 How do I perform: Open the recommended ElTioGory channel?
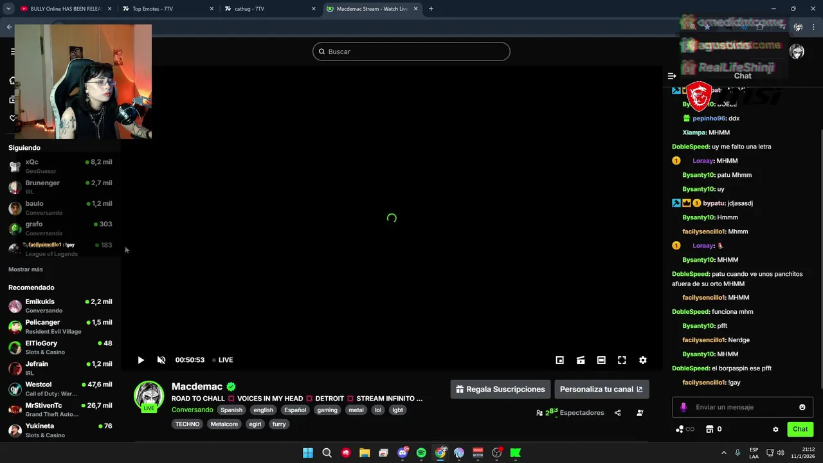pyautogui.click(x=60, y=347)
